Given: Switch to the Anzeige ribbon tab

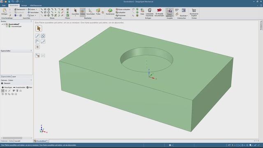Looking at the screenshot, I should (24, 5).
